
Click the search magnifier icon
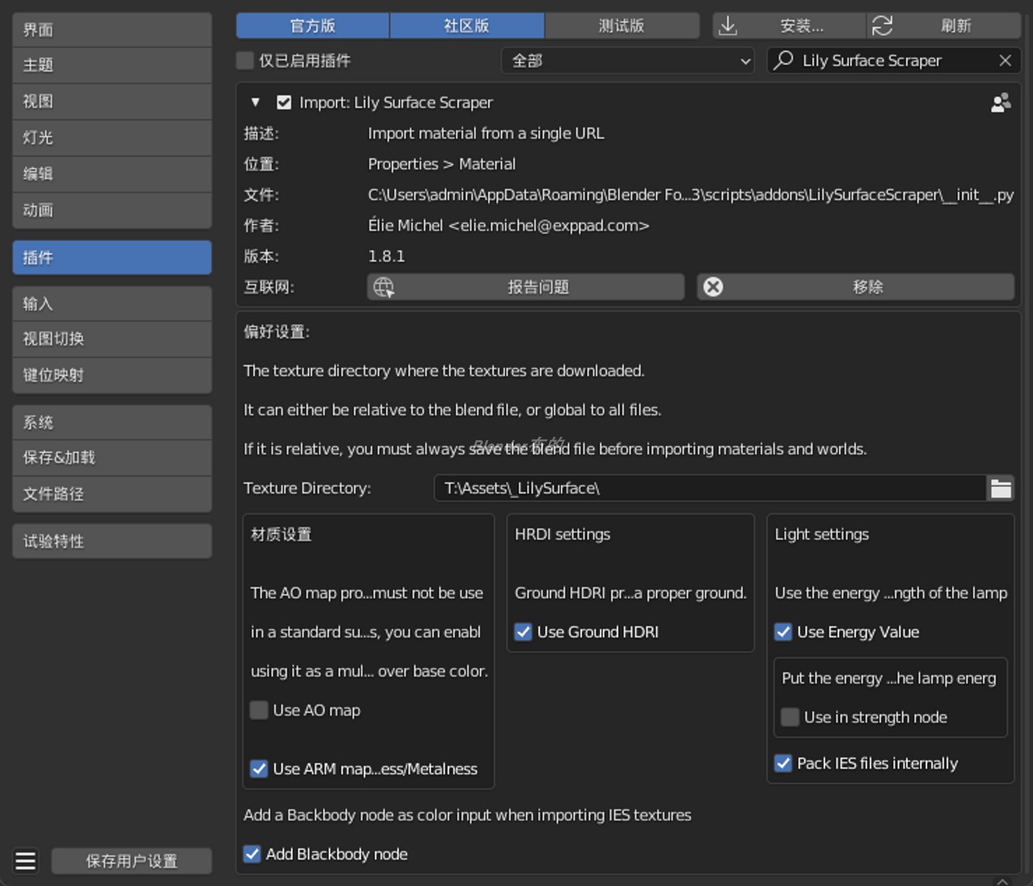point(784,60)
